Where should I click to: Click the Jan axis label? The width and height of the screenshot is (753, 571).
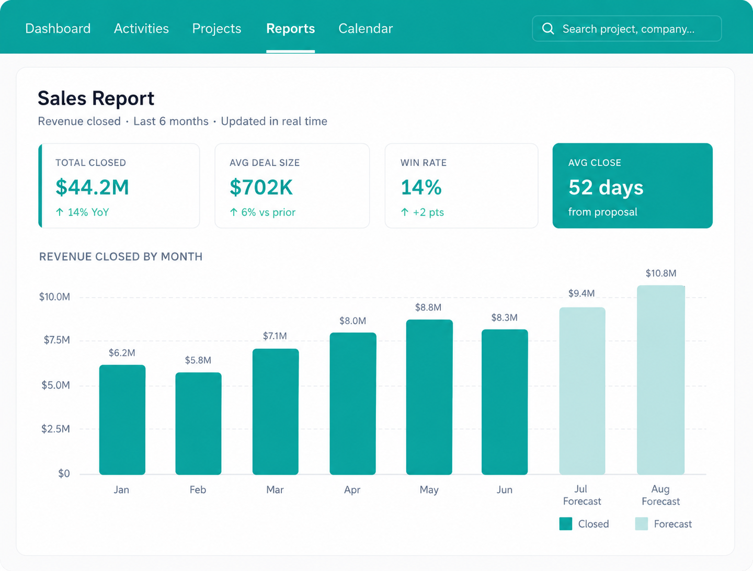click(x=121, y=489)
